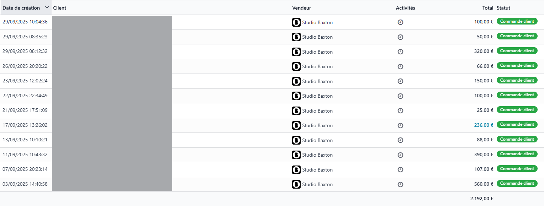
Task: Schedule an activity on the 50,00 € order
Action: [x=401, y=37]
